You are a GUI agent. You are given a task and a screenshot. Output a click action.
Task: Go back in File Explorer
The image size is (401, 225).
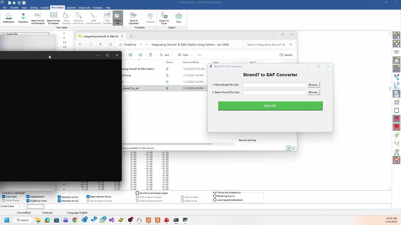pyautogui.click(x=80, y=45)
